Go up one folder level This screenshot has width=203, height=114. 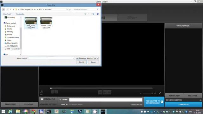[x=13, y=9]
